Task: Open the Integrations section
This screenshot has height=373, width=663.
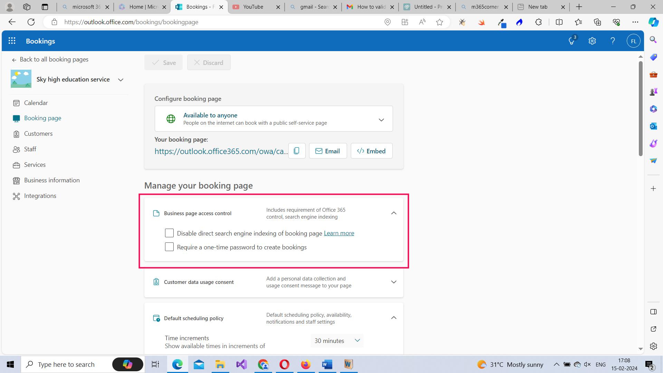Action: [40, 196]
